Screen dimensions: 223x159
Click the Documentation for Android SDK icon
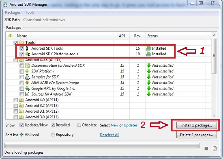27,65
